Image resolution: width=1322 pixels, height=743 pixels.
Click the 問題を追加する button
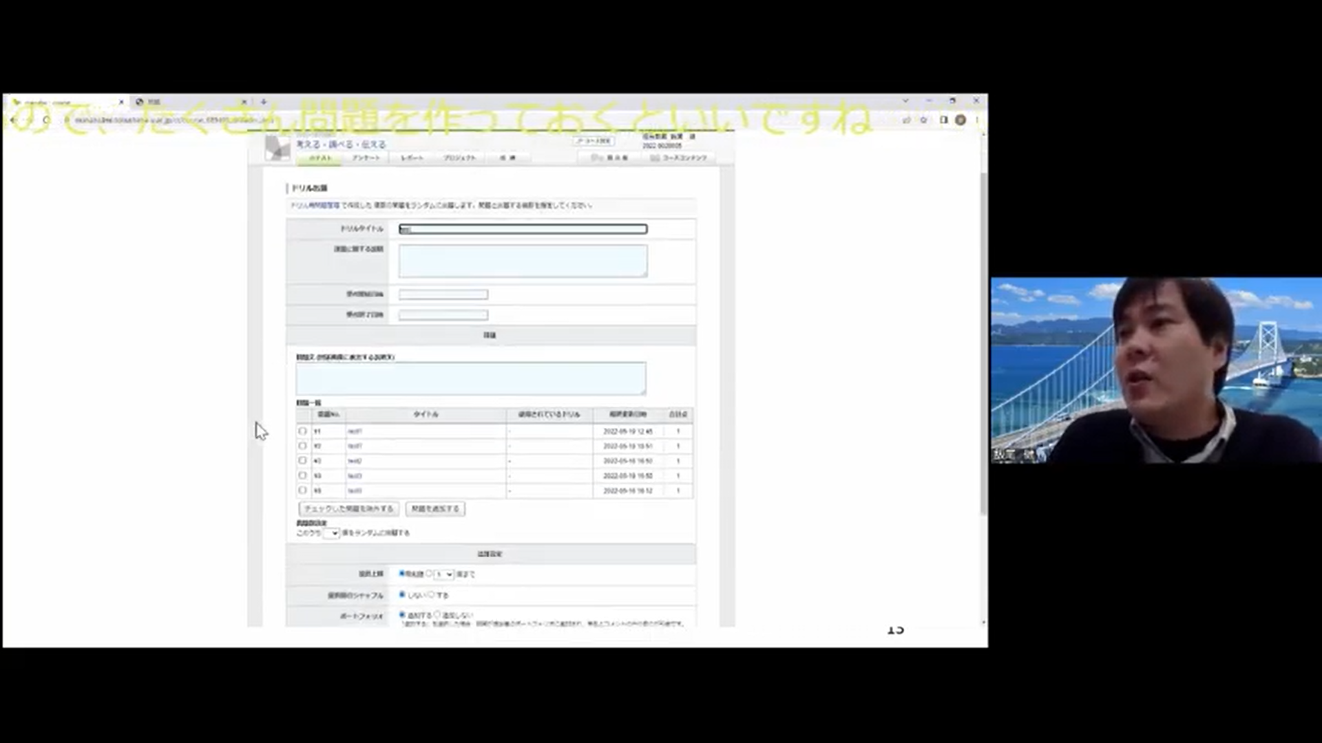tap(435, 509)
